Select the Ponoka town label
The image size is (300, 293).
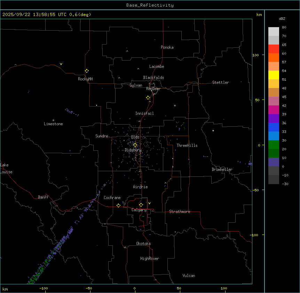point(167,47)
